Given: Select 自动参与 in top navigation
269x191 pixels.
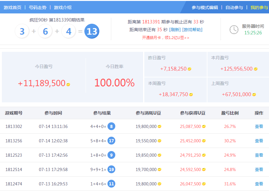Looking at the screenshot, I should pos(234,7).
